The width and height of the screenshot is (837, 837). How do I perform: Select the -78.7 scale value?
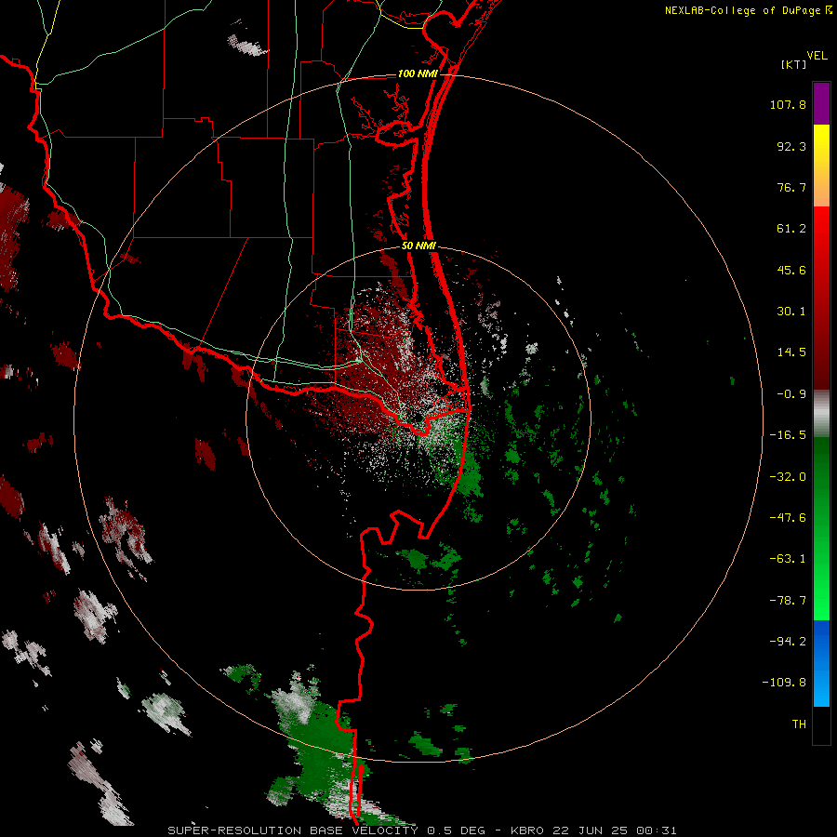coord(788,601)
